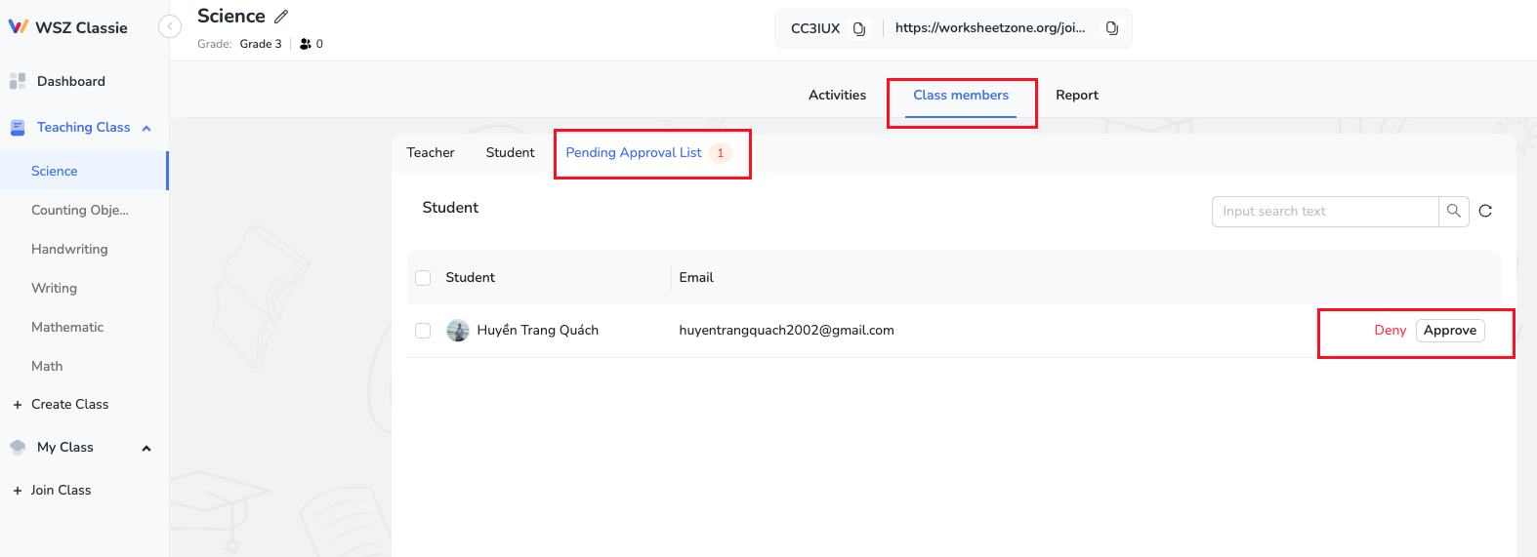This screenshot has width=1537, height=557.
Task: Open the Math class
Action: pyautogui.click(x=47, y=366)
